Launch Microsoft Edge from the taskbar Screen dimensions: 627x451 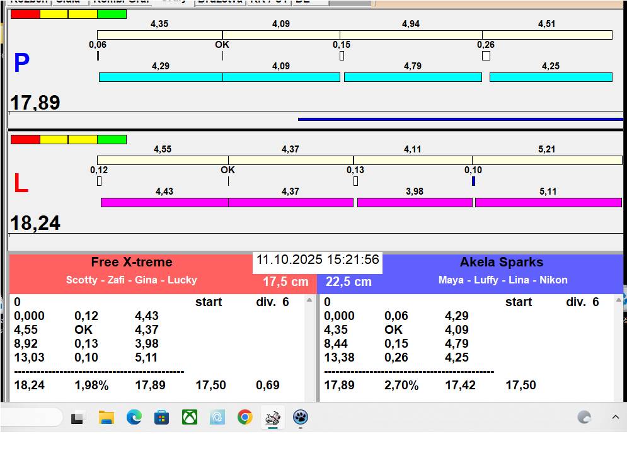click(x=134, y=417)
